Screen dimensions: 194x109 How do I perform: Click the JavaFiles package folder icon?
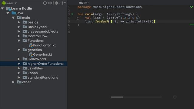point(25,68)
